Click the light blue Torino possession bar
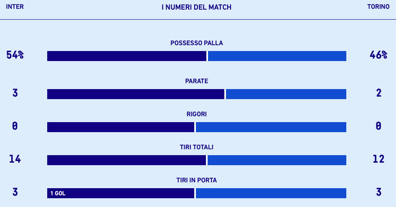The height and width of the screenshot is (207, 396). [x=277, y=56]
